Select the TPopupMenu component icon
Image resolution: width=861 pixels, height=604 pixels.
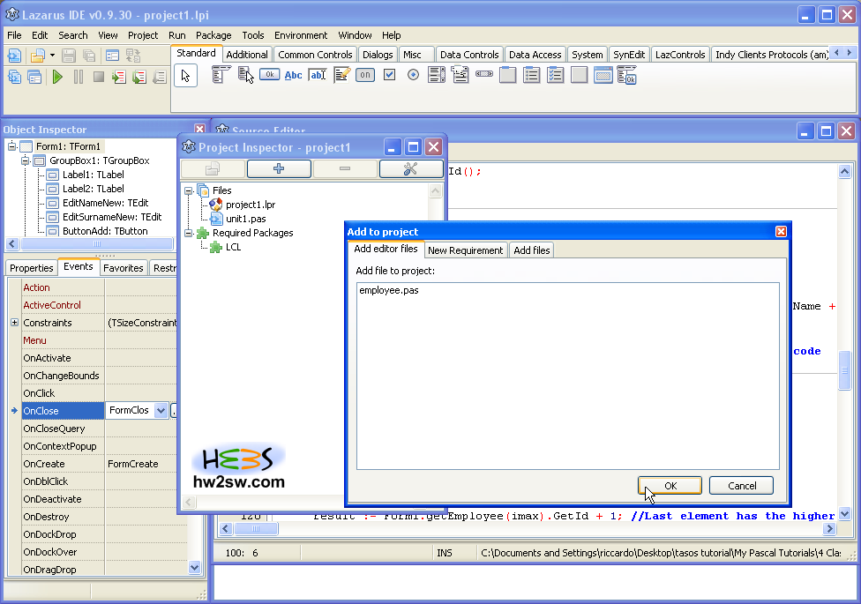pyautogui.click(x=245, y=75)
